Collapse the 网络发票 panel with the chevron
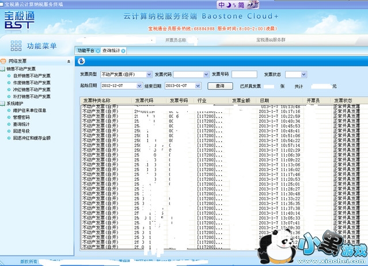The image size is (368, 266). click(69, 62)
